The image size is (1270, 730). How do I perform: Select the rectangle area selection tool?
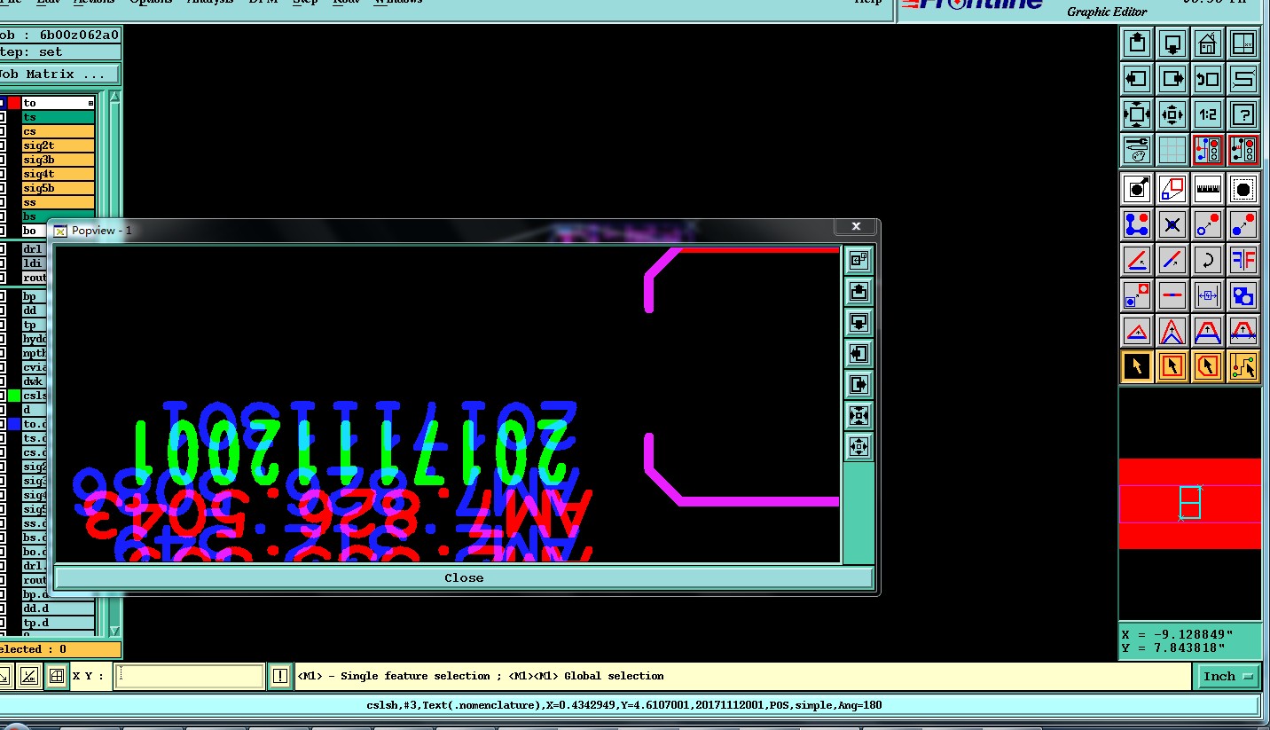[x=1172, y=365]
